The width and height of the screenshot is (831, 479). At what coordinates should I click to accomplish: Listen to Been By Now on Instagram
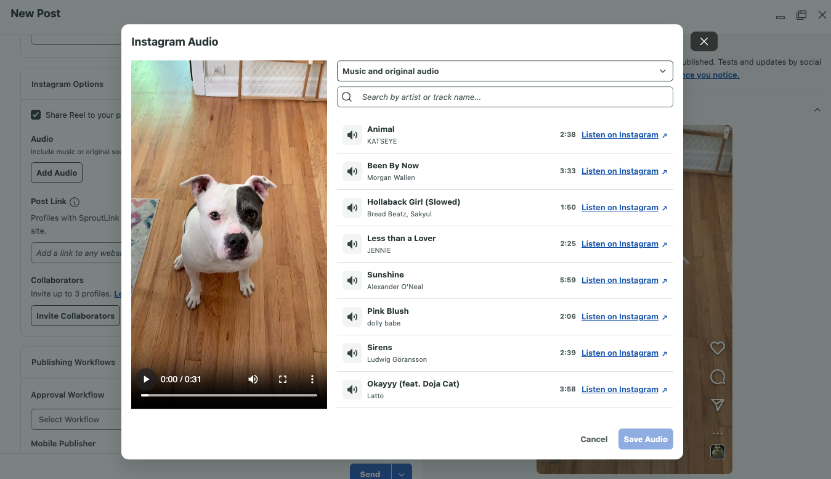(620, 171)
